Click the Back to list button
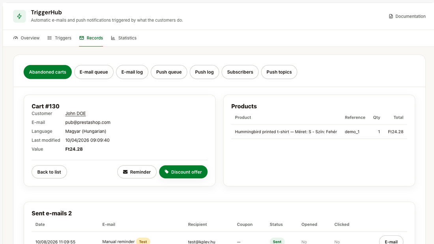The width and height of the screenshot is (434, 244). tap(49, 172)
